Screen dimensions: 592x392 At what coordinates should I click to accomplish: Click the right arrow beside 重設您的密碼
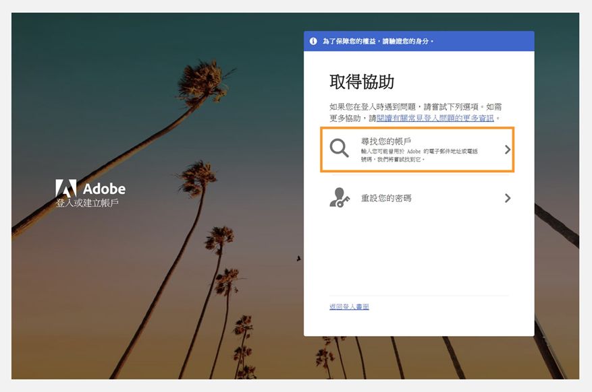507,198
